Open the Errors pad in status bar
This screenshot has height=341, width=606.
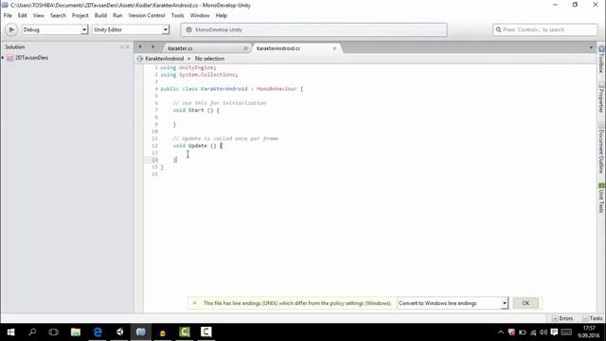click(562, 318)
